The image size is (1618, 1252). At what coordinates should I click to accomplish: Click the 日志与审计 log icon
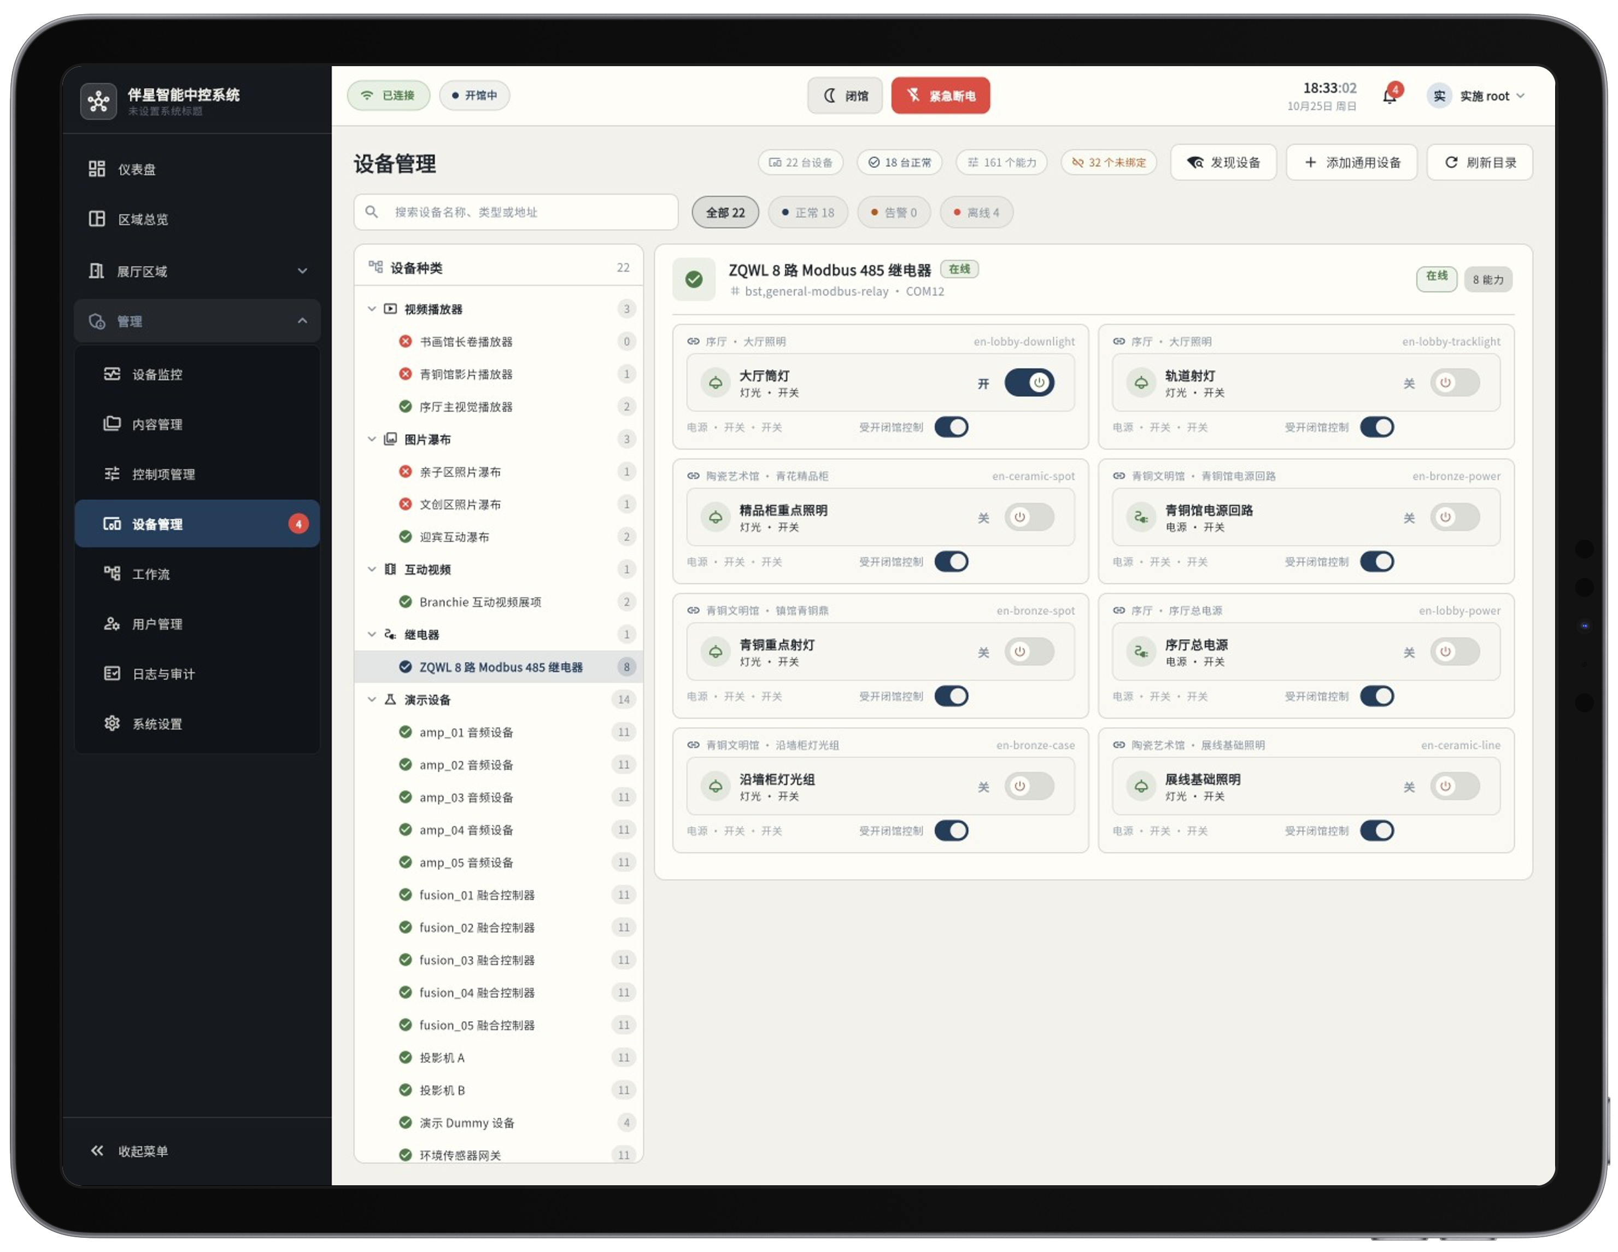point(112,674)
